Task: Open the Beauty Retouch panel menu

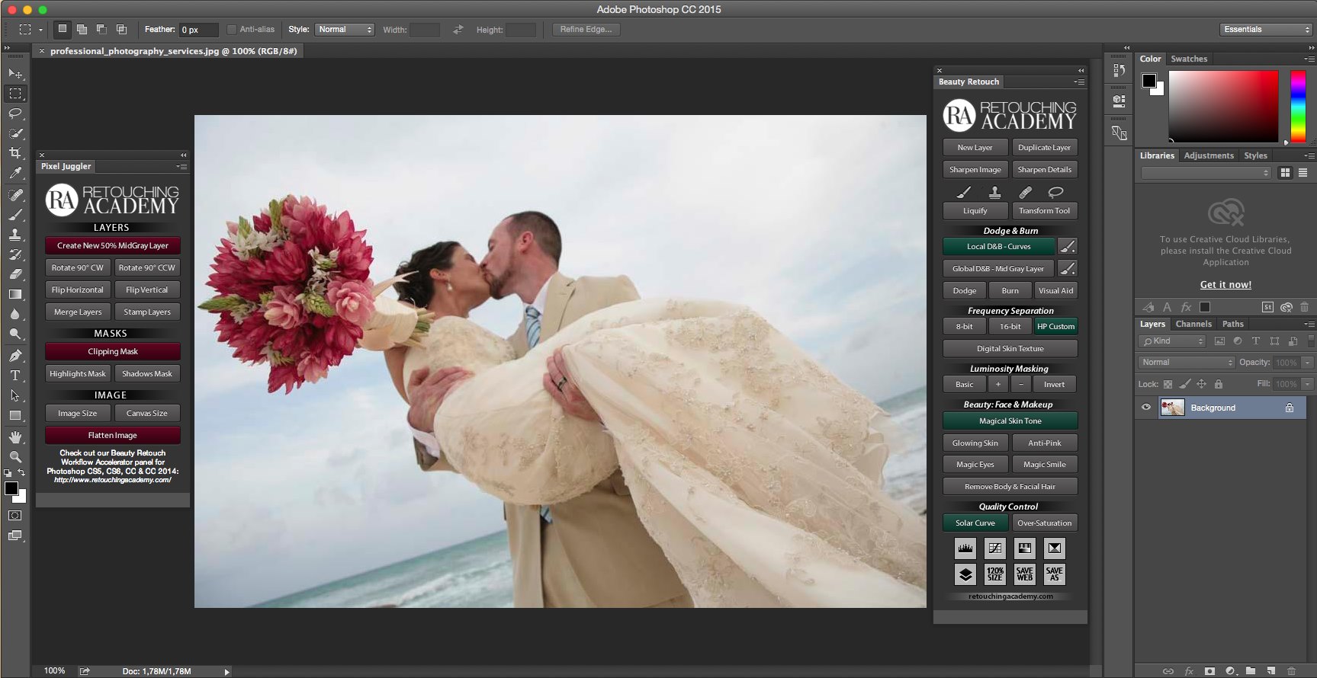Action: pos(1079,82)
